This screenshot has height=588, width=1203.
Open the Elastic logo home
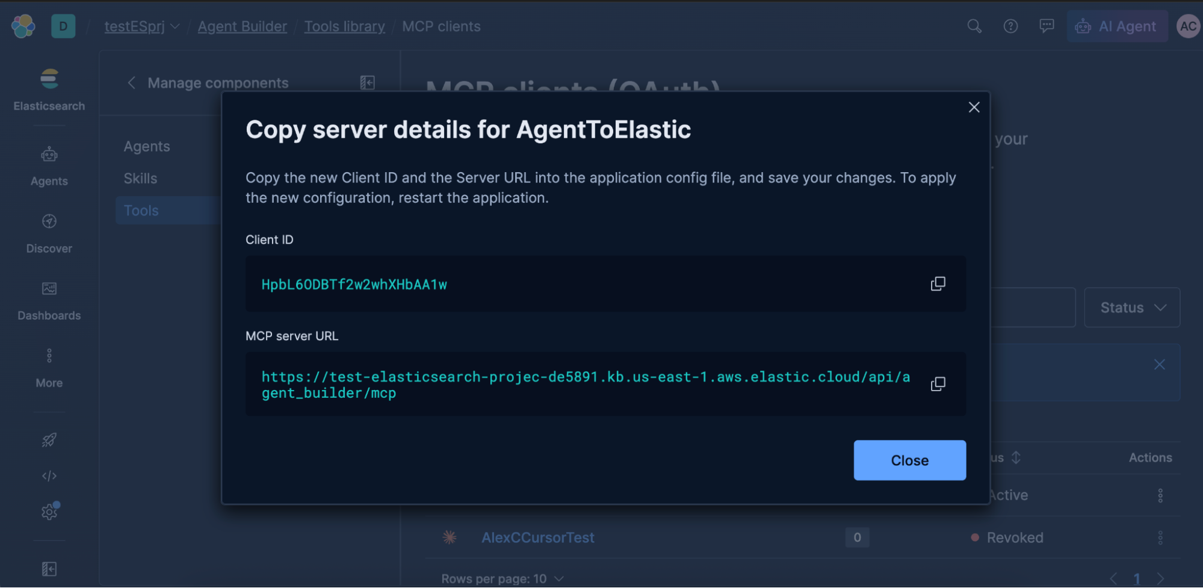[23, 26]
